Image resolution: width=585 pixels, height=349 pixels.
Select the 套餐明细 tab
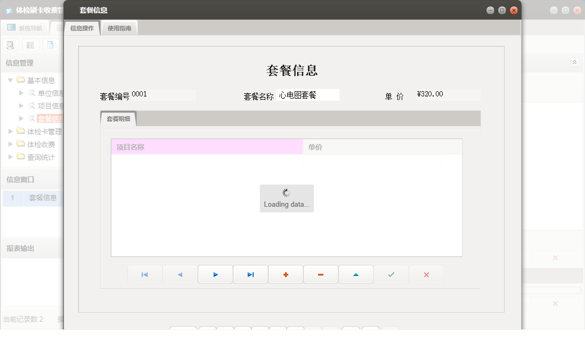pos(118,118)
